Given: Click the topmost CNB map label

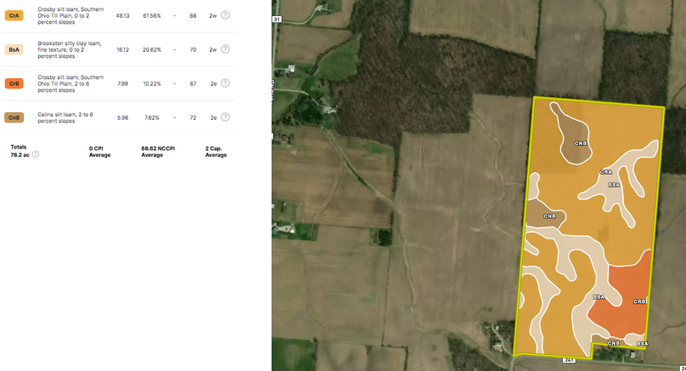Looking at the screenshot, I should pos(581,143).
